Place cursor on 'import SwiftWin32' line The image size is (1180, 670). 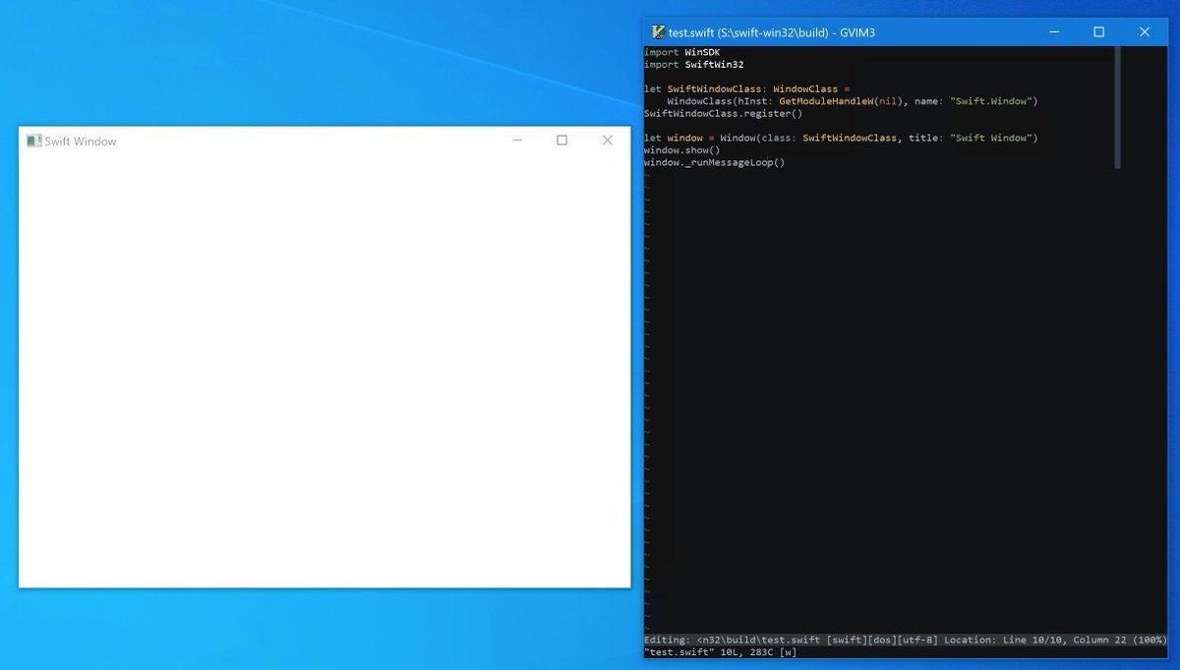tap(694, 65)
